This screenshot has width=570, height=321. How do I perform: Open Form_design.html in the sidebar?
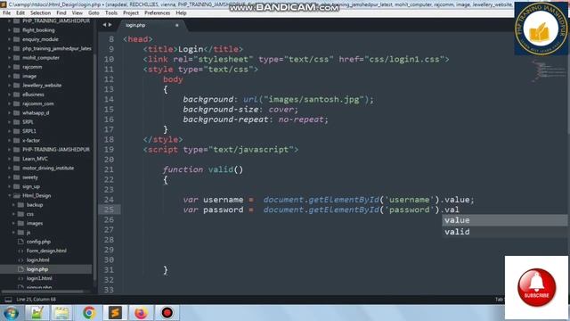point(46,251)
